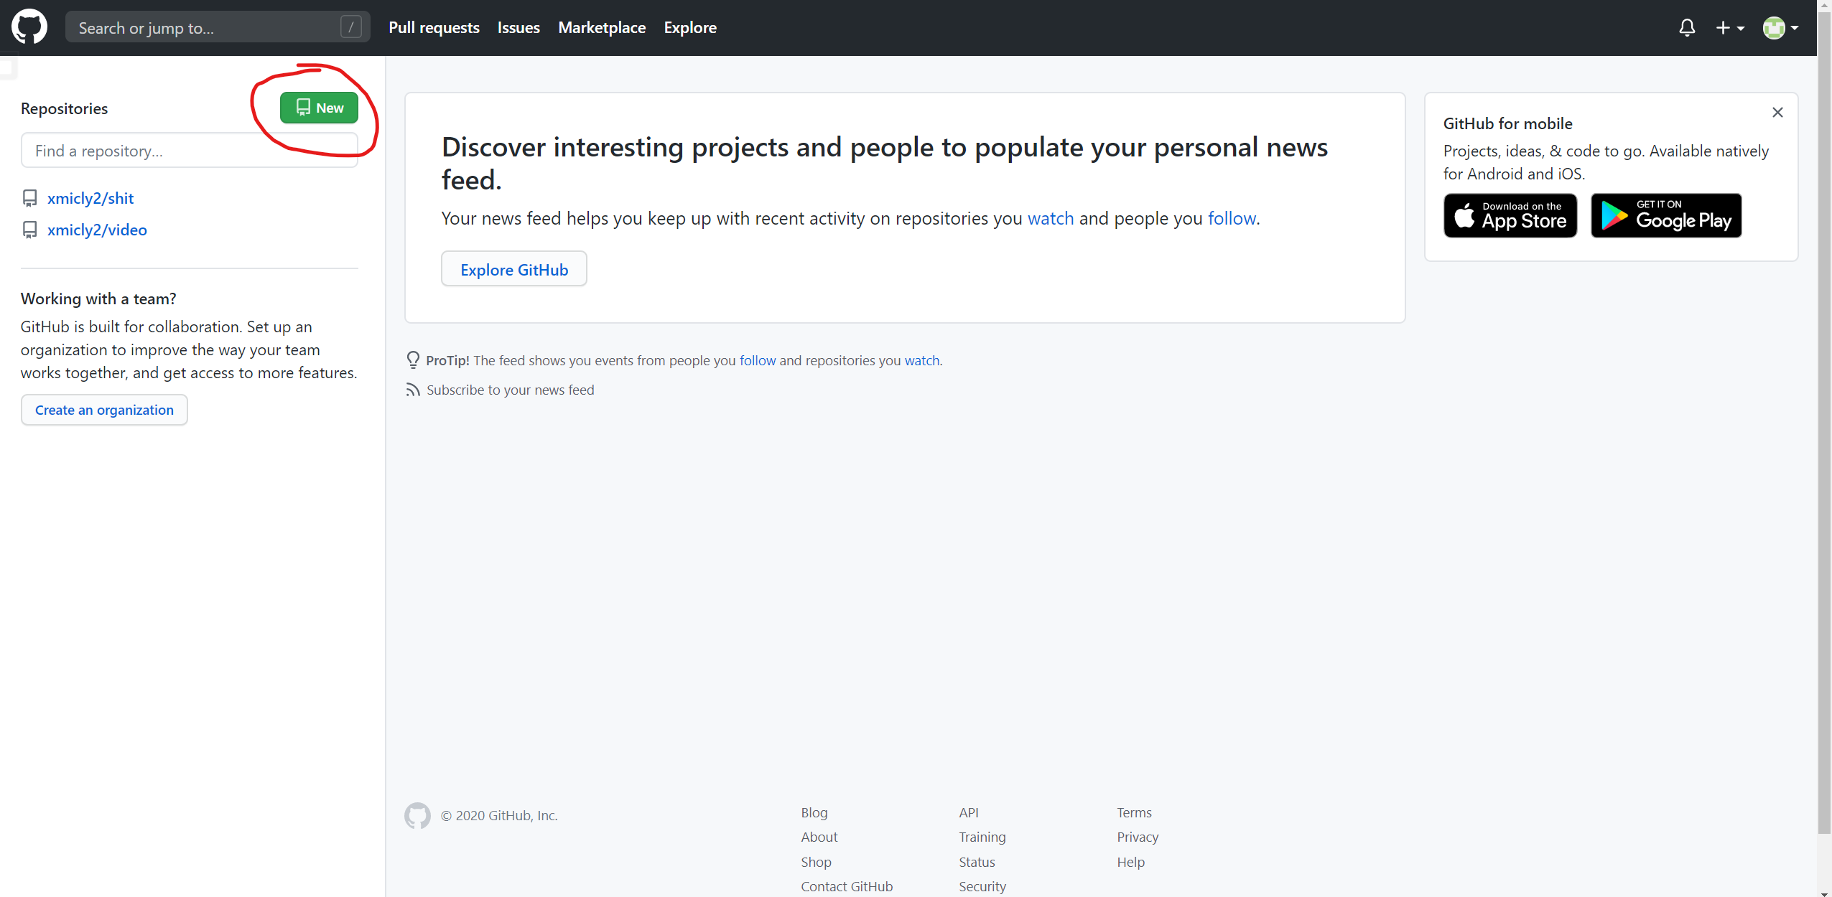Open the About footer link

[819, 837]
